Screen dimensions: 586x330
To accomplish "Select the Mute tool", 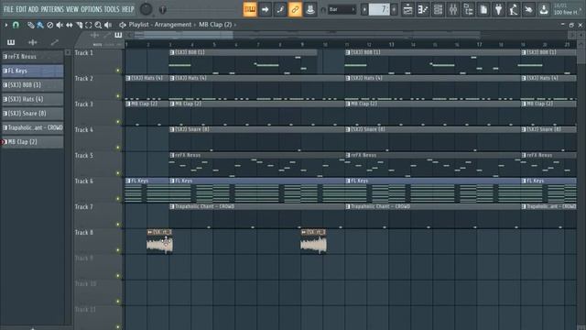I will coord(60,25).
